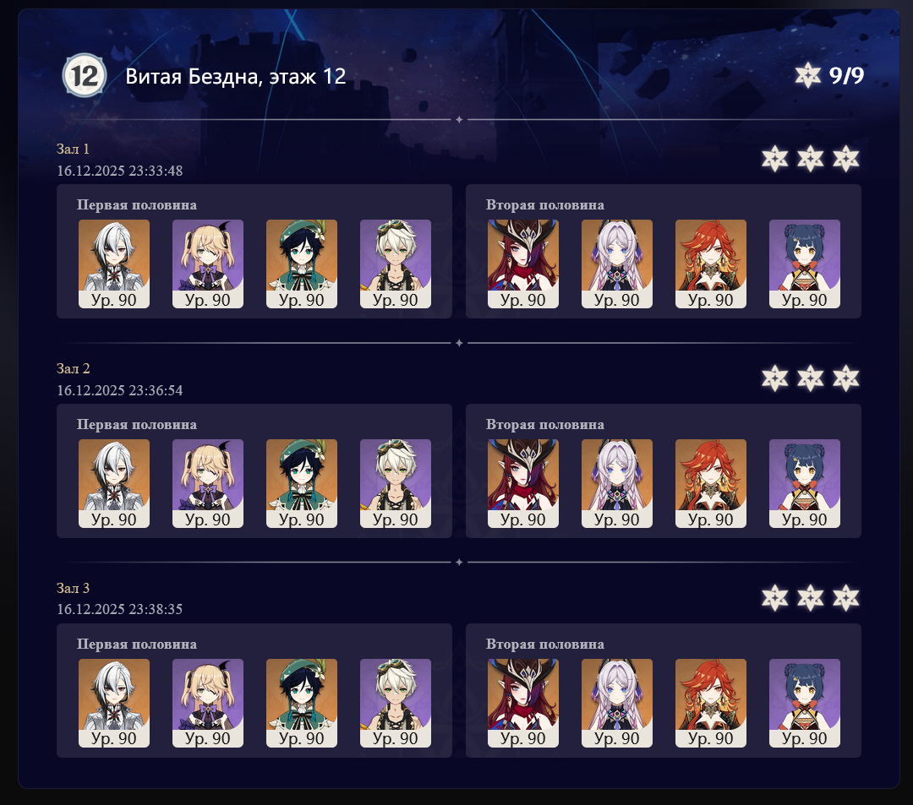Click the Витая Бездна, этаж 12 title
Screen dimensions: 913x805
pyautogui.click(x=235, y=76)
